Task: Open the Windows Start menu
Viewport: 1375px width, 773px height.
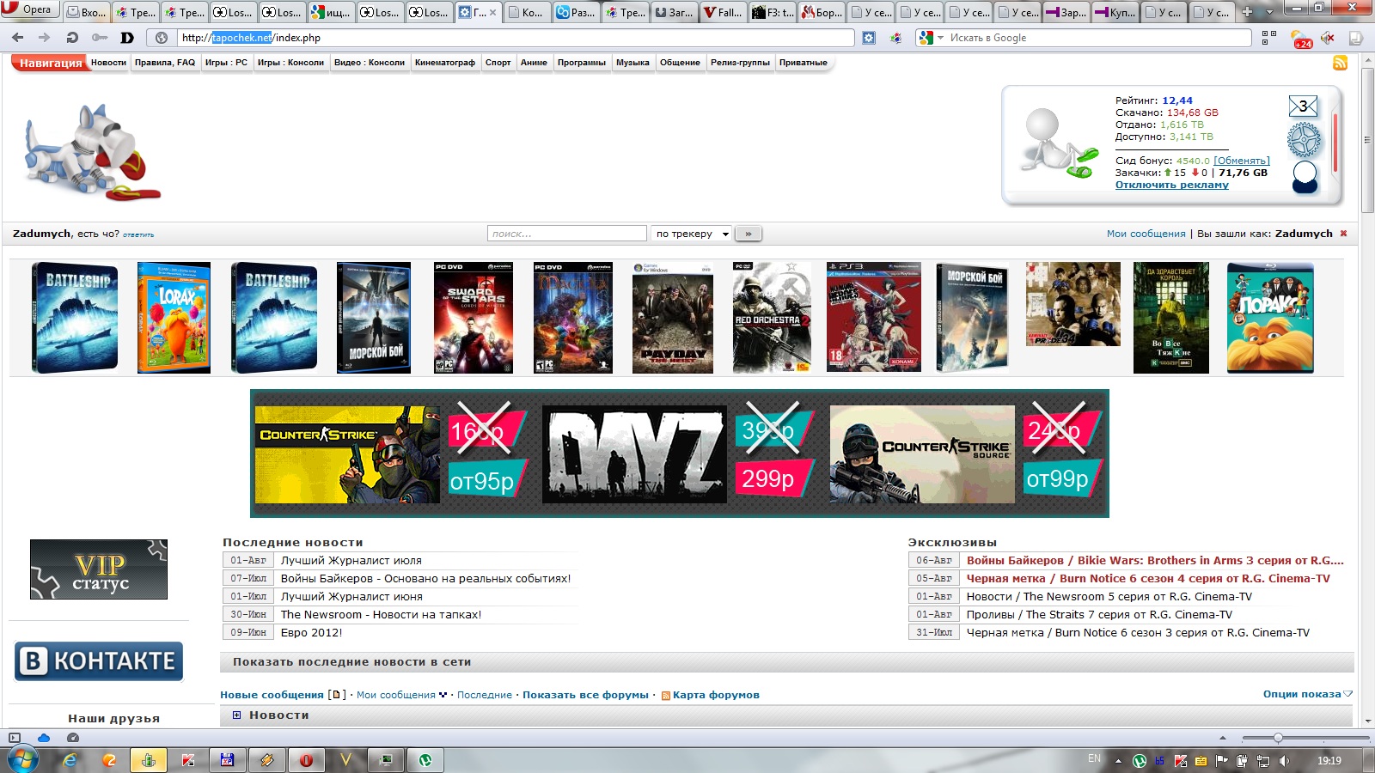Action: [x=22, y=760]
